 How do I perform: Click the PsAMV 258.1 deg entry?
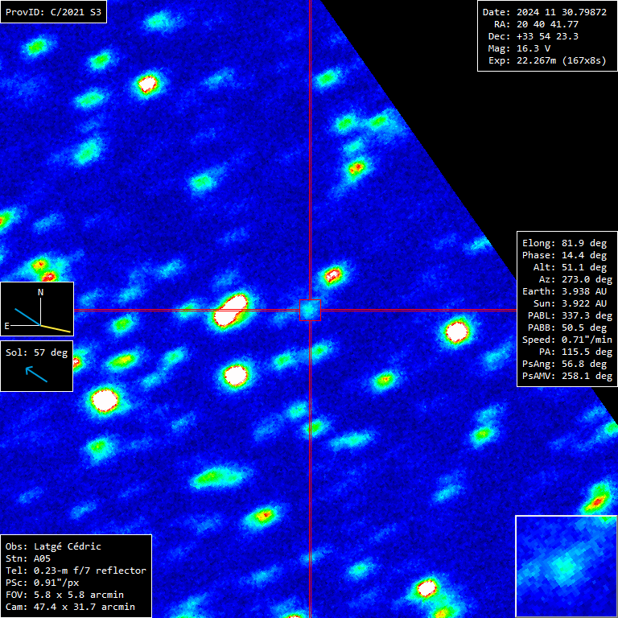564,376
